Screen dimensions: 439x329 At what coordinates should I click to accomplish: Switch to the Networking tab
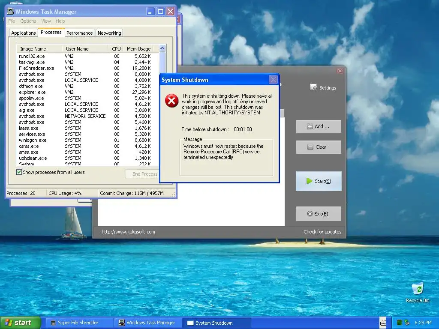[109, 33]
